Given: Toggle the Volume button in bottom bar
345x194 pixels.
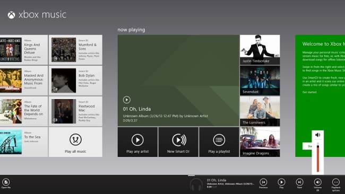Looking at the screenshot, I should click(x=318, y=182).
